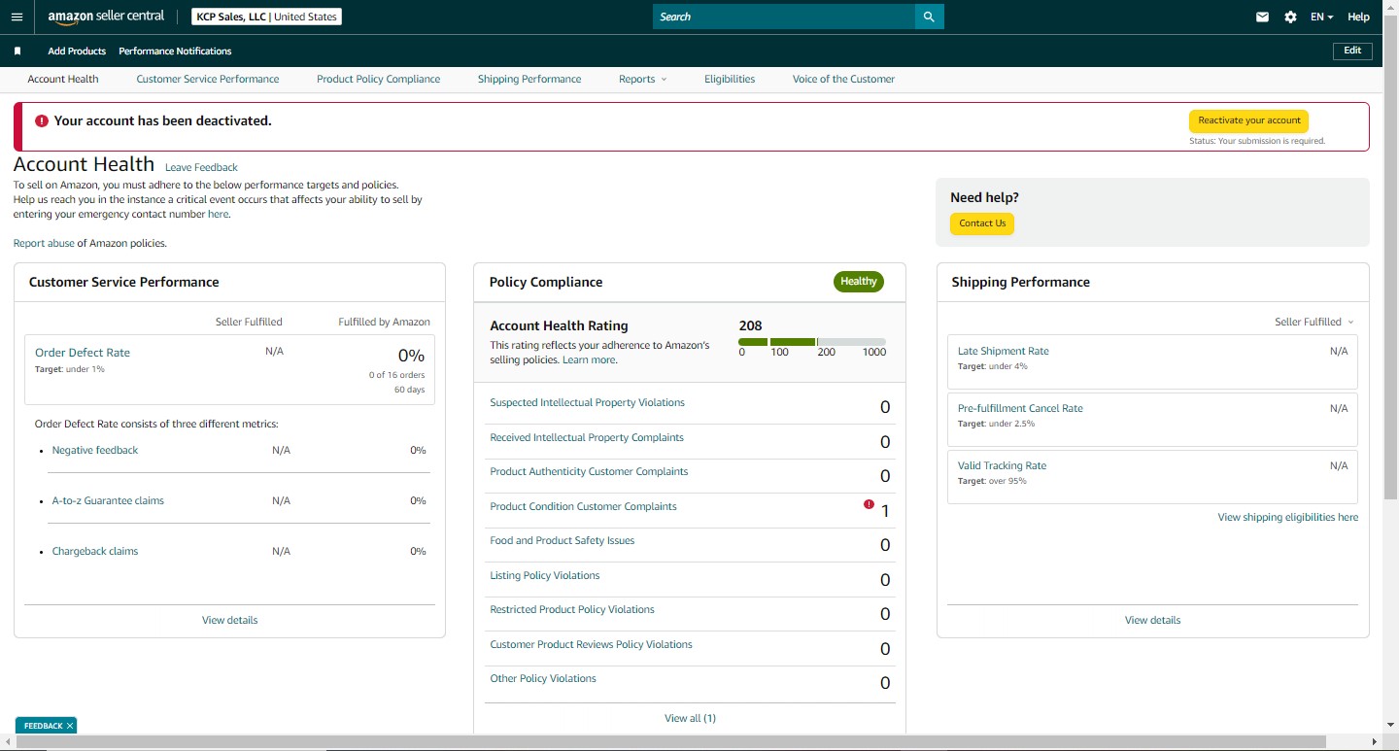
Task: Click View details under Shipping Performance
Action: [1153, 620]
